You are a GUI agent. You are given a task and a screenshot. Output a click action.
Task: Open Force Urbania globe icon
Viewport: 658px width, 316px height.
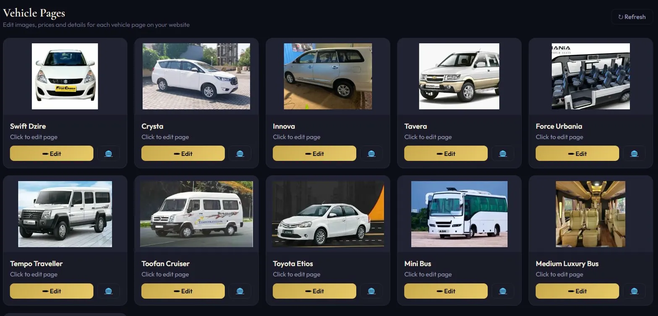pos(634,153)
